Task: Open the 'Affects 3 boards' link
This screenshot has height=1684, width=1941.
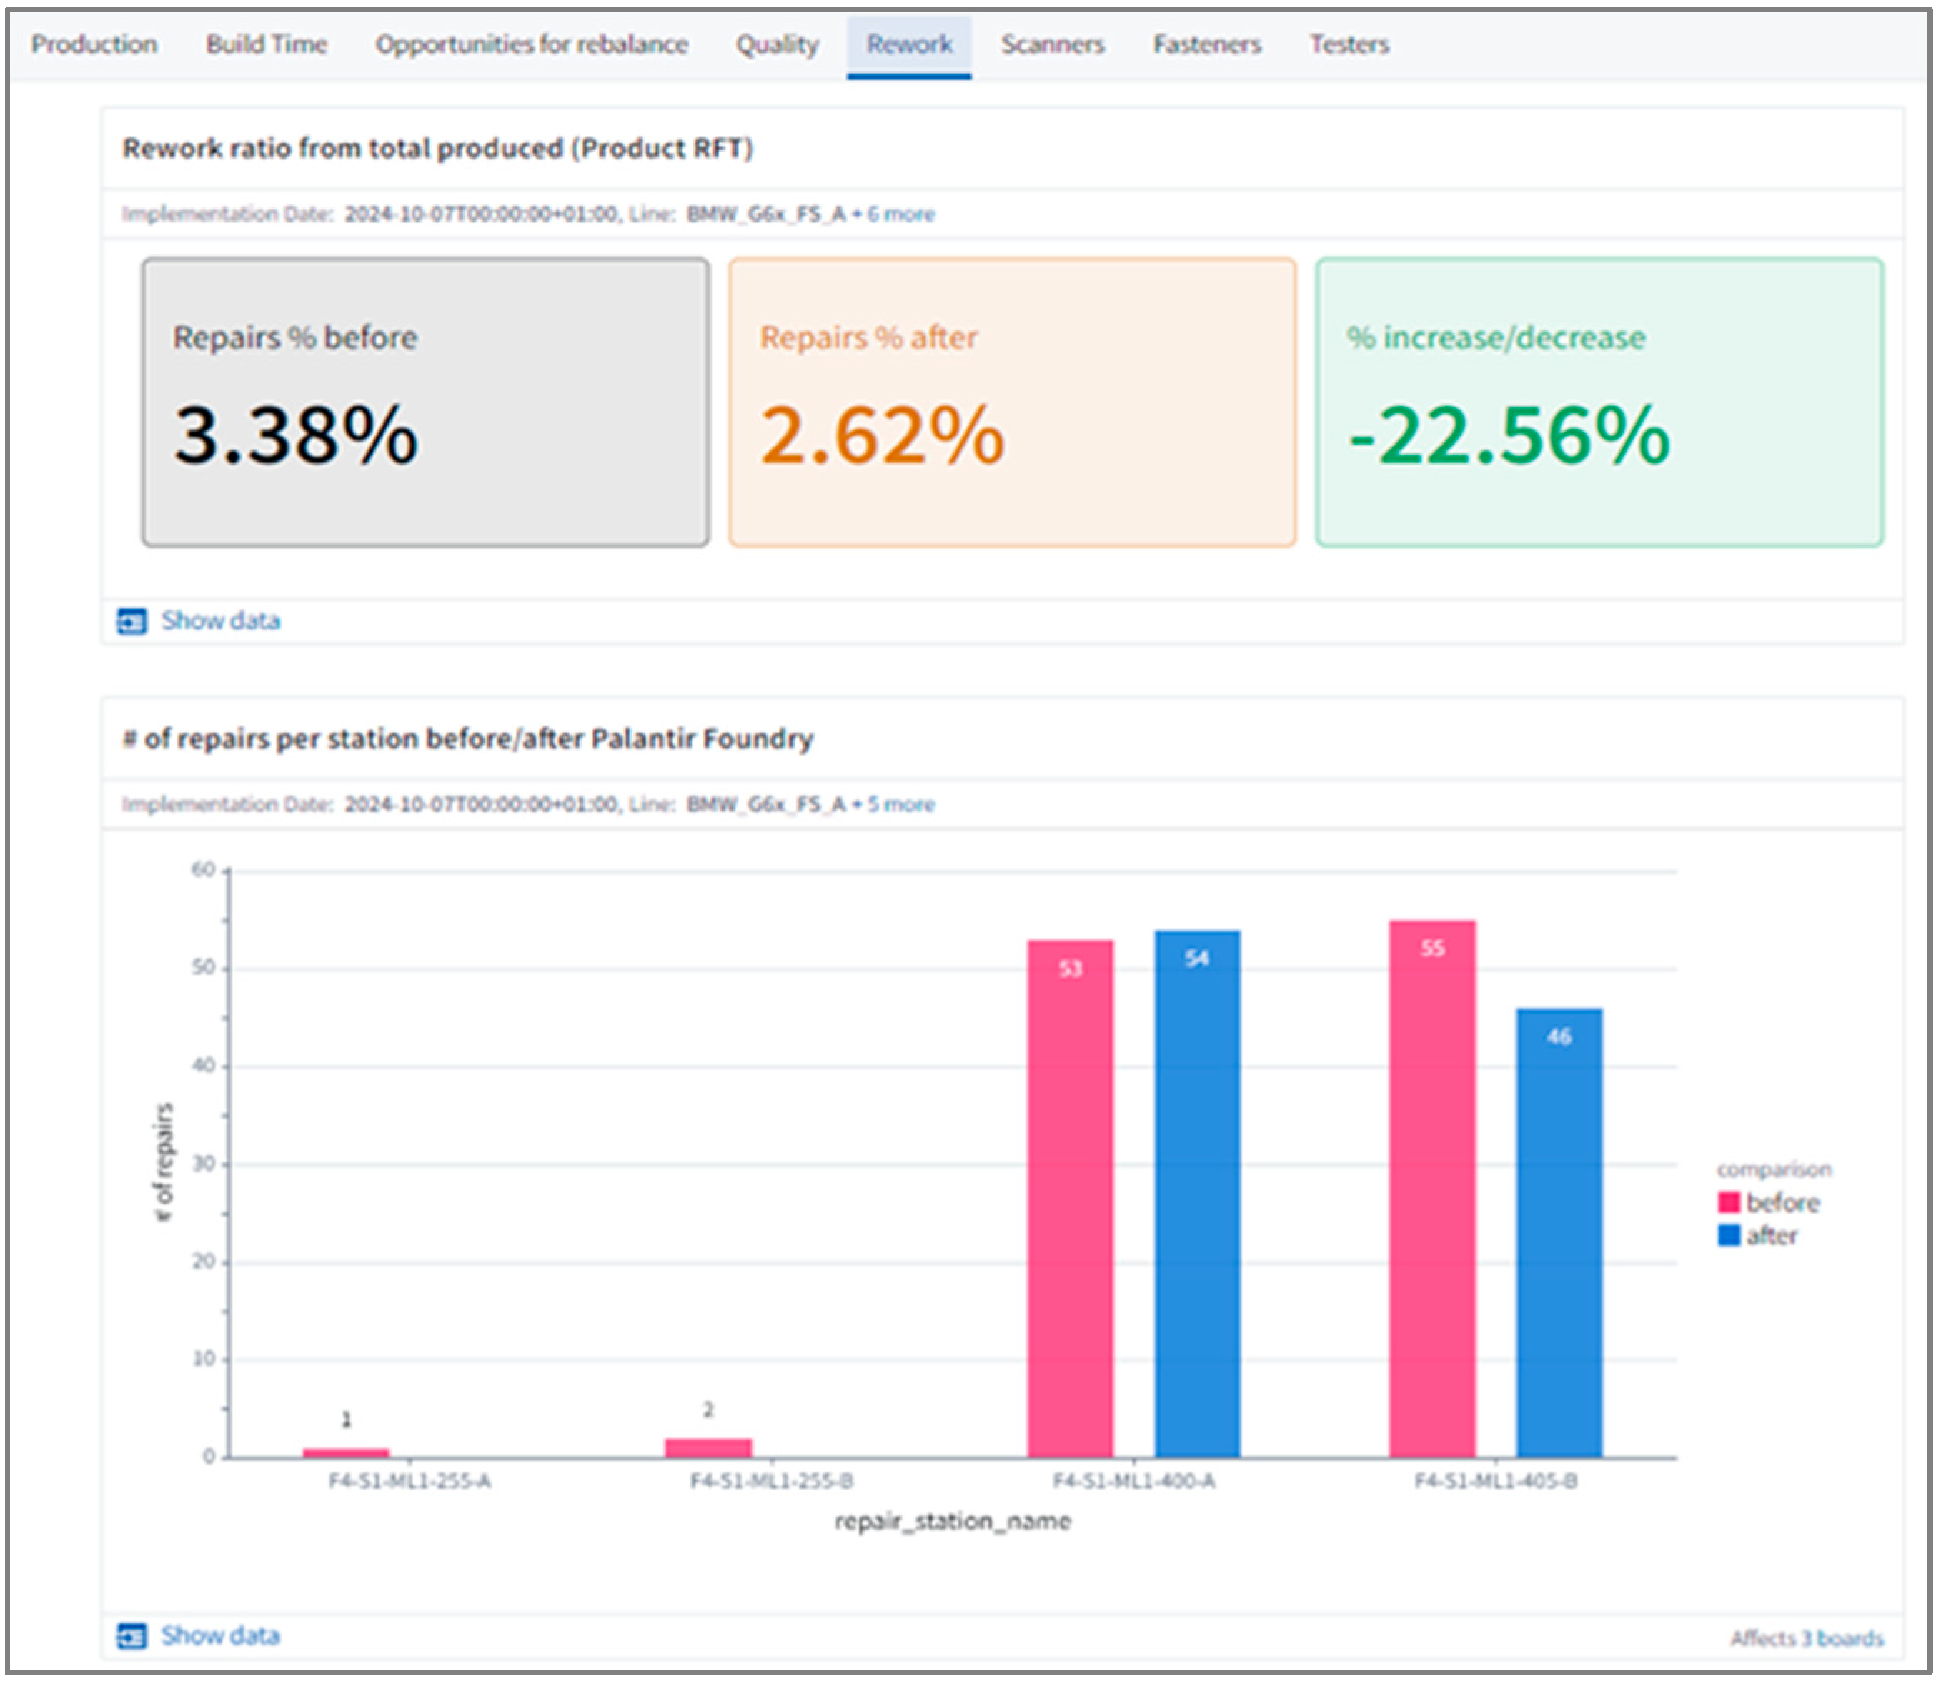Action: [1807, 1638]
